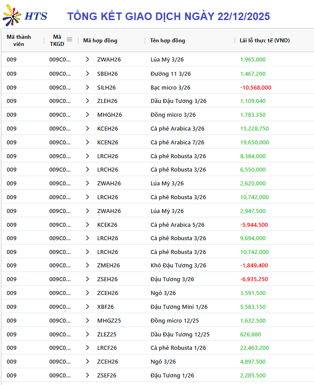Sort by Mã thành viên column header
Image resolution: width=314 pixels, height=385 pixels.
(x=19, y=41)
